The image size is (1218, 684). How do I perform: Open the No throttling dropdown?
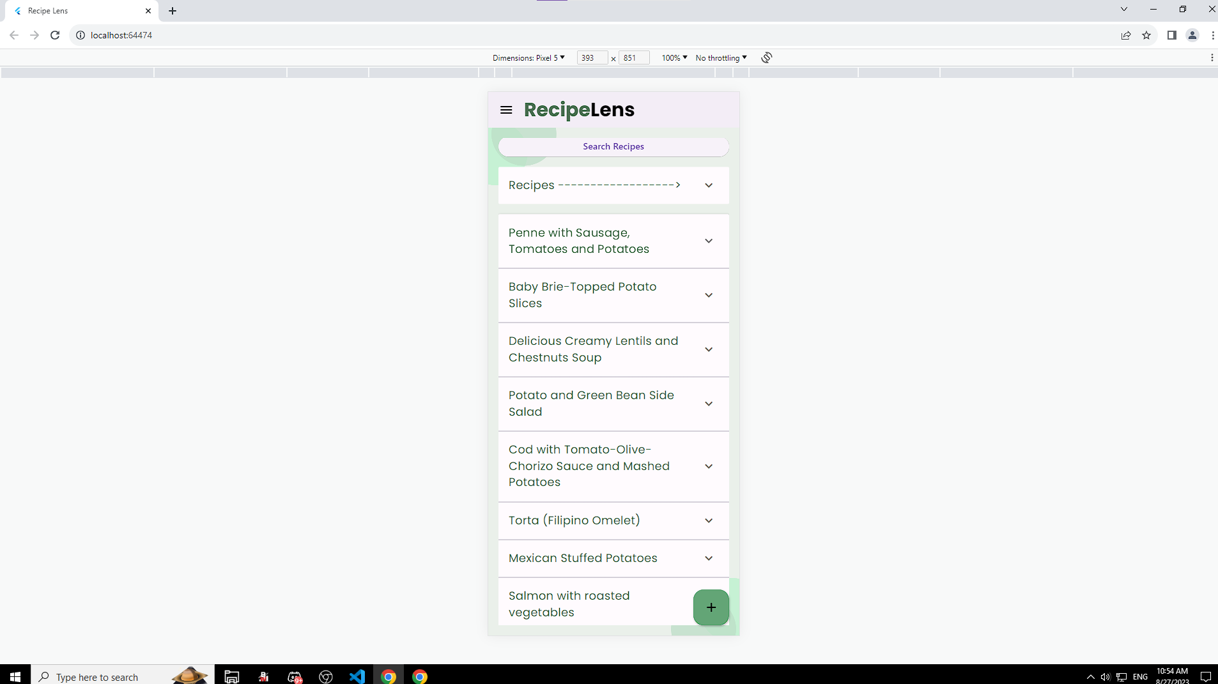click(721, 57)
